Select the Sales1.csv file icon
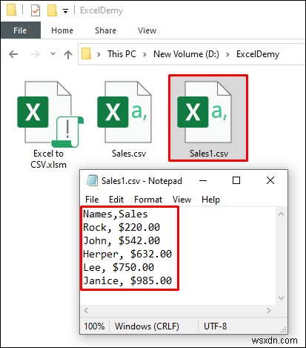The width and height of the screenshot is (306, 348). pos(205,112)
